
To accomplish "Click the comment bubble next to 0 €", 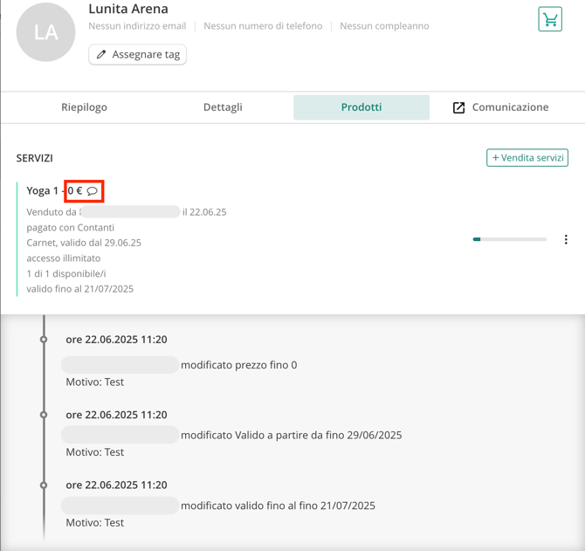I will (93, 191).
